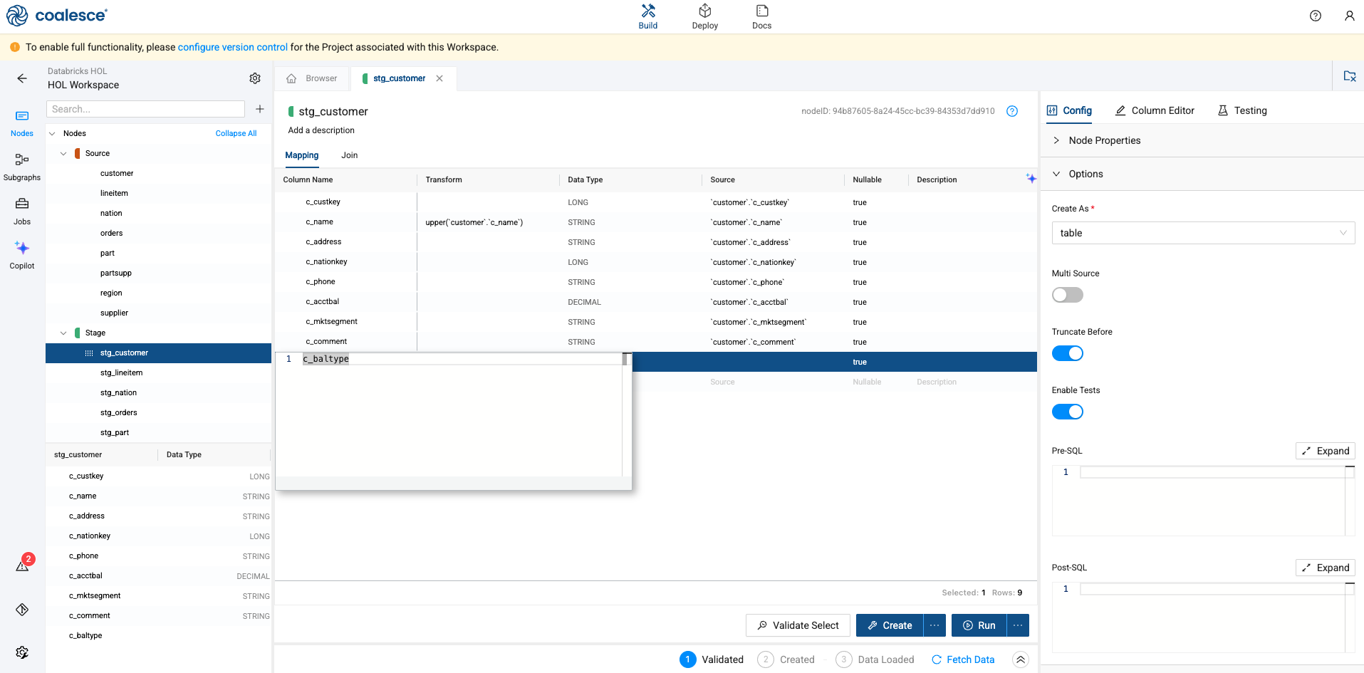View problems warning icon with badge
The height and width of the screenshot is (673, 1364).
click(24, 564)
